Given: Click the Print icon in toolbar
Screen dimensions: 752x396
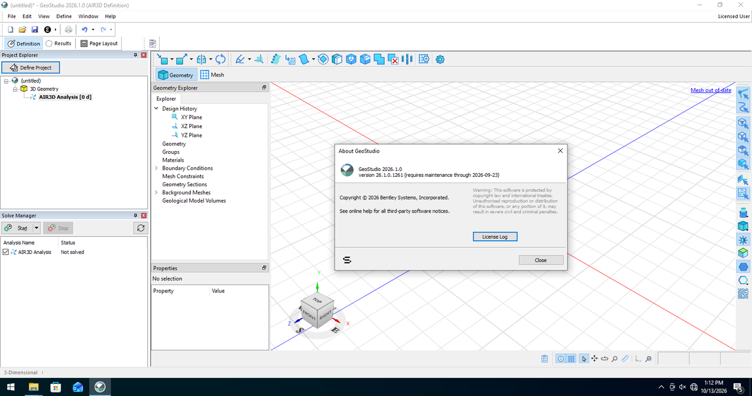Looking at the screenshot, I should pos(69,29).
